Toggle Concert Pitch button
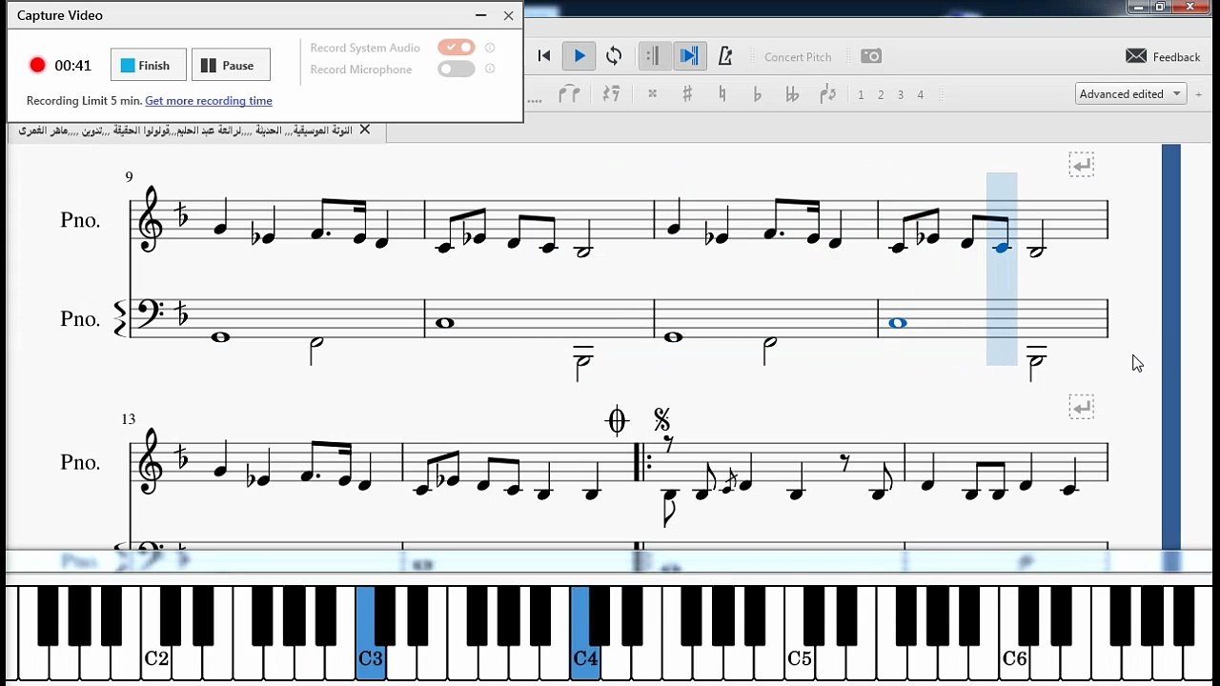Image resolution: width=1220 pixels, height=686 pixels. click(798, 57)
